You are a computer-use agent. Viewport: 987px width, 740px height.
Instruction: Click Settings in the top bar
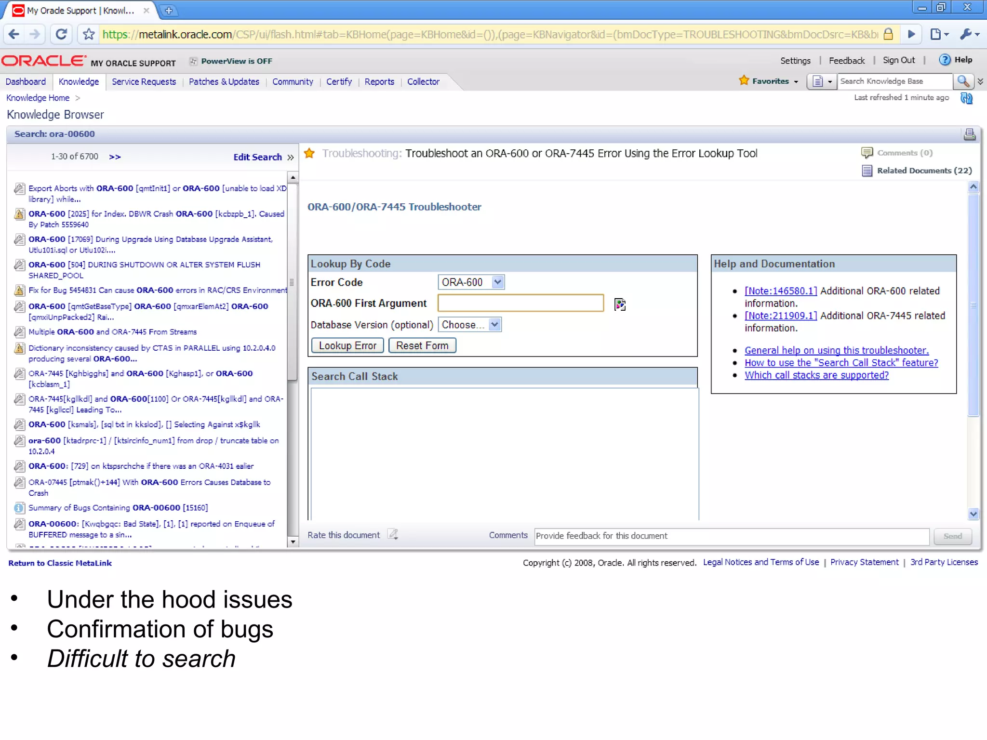click(x=795, y=61)
